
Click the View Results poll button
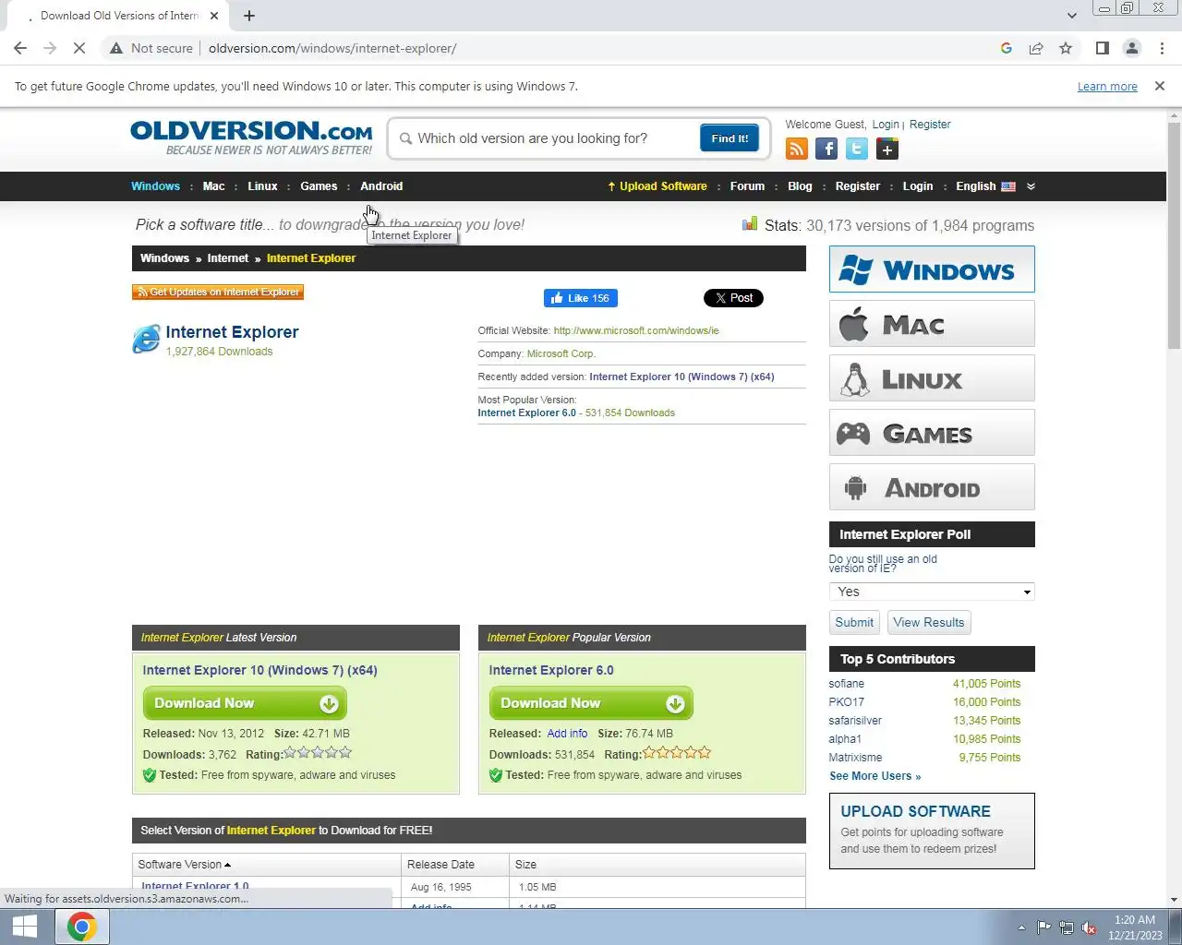click(x=929, y=622)
